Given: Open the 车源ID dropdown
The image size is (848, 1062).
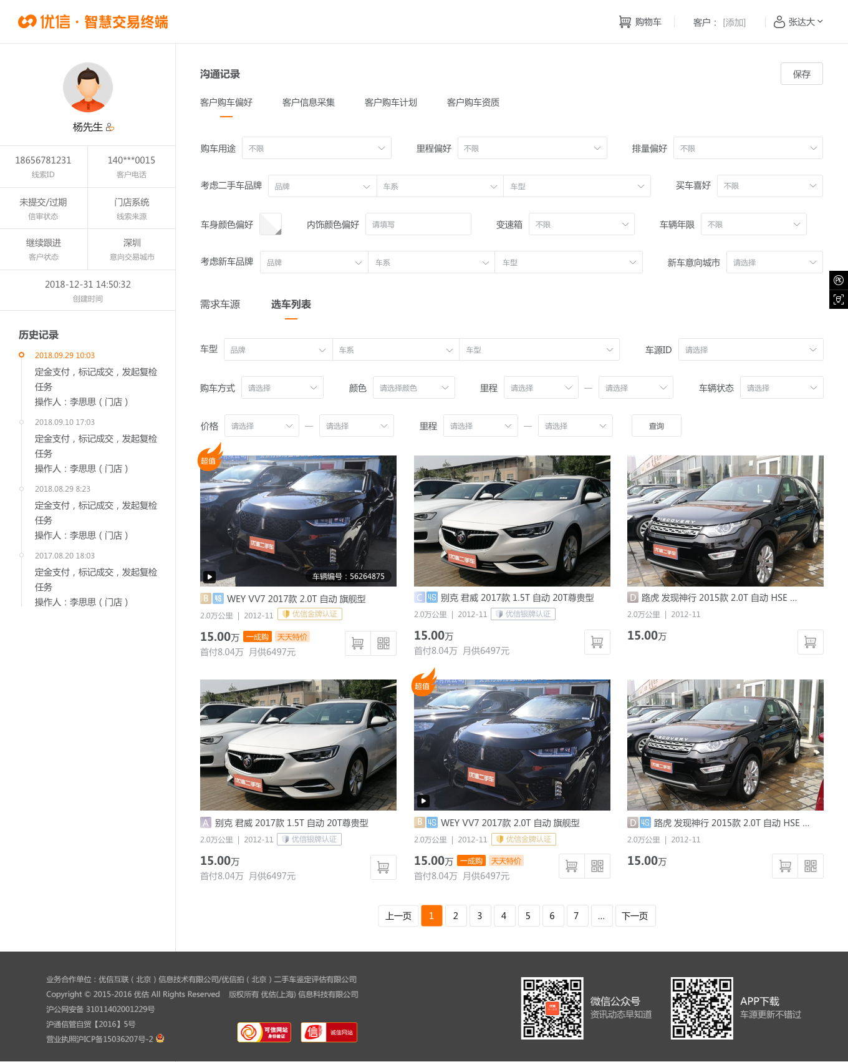Looking at the screenshot, I should pos(751,350).
